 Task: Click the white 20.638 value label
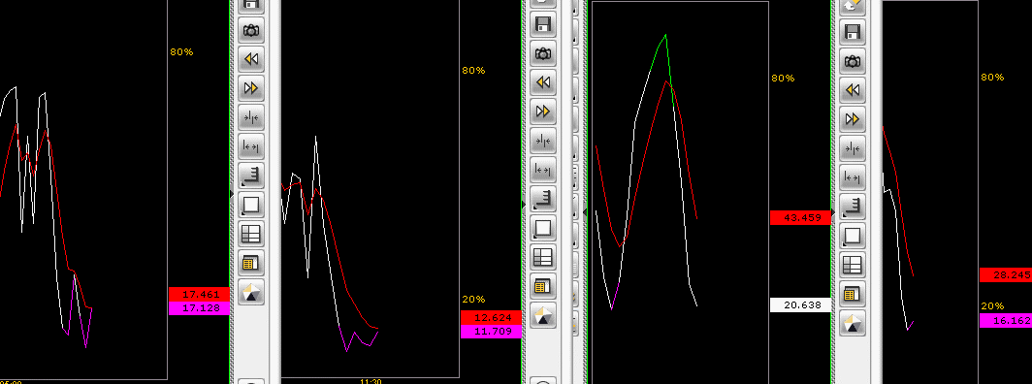tap(799, 304)
